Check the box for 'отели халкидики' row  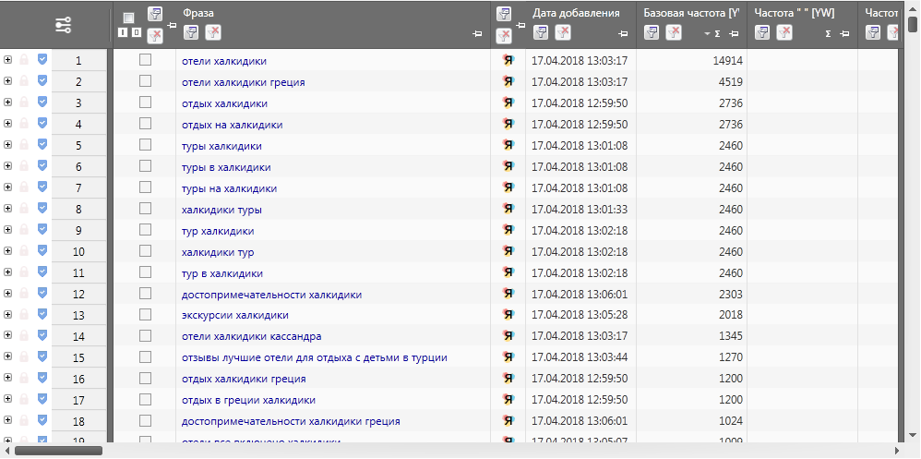pyautogui.click(x=145, y=60)
